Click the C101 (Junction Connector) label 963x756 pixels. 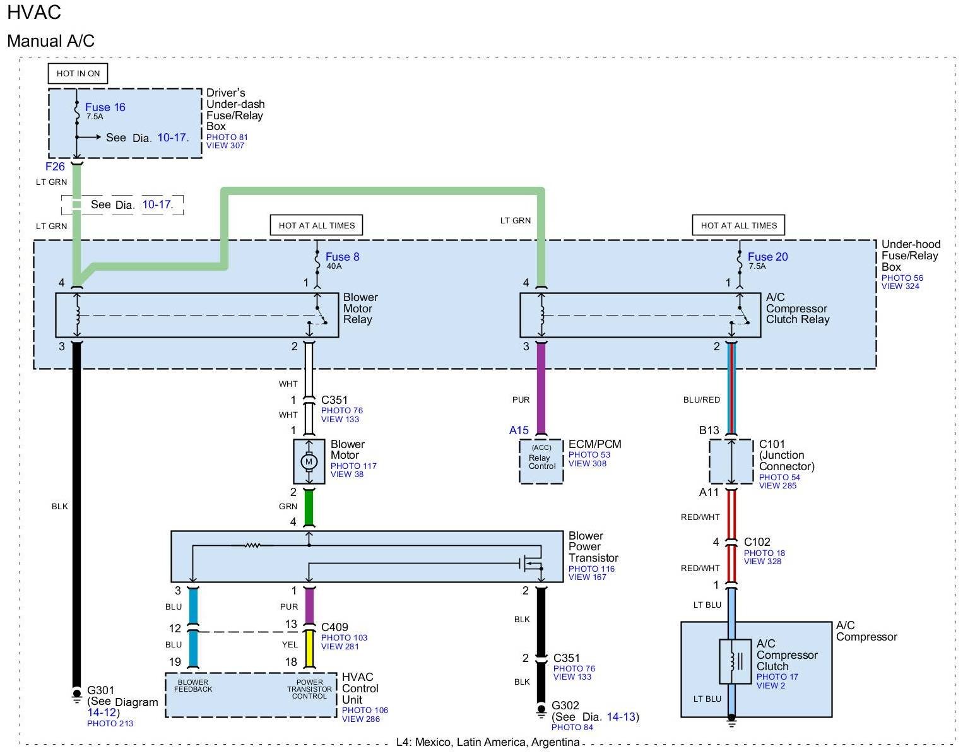click(x=787, y=455)
